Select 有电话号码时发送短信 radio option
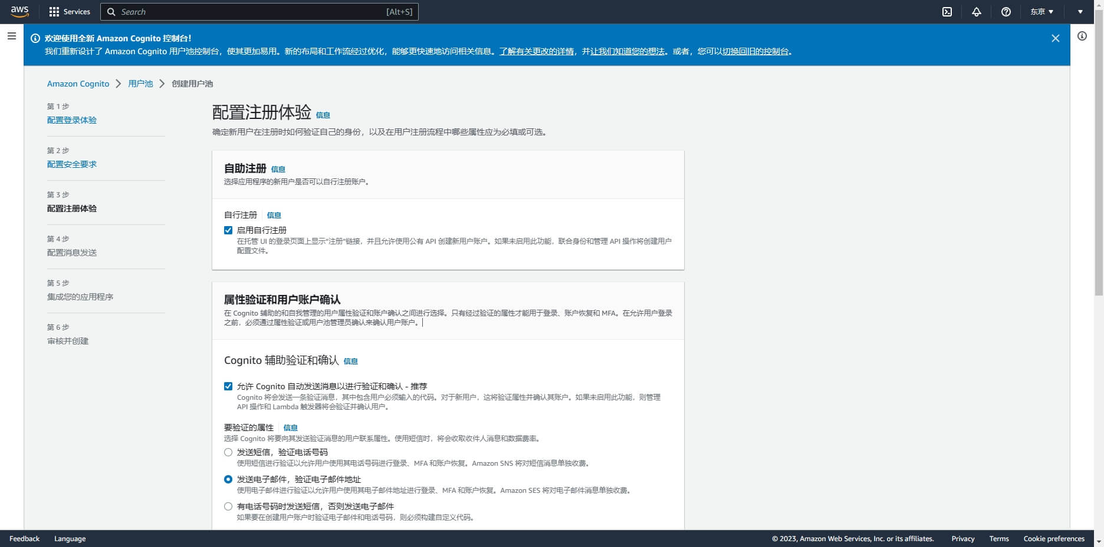The height and width of the screenshot is (547, 1104). [228, 506]
